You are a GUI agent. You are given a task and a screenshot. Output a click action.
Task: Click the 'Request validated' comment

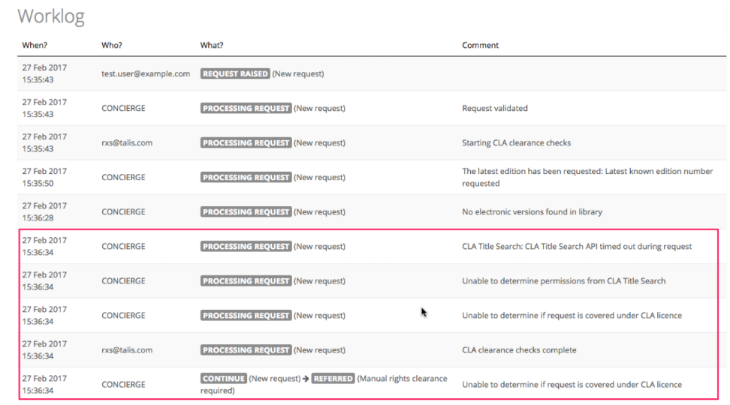point(495,108)
